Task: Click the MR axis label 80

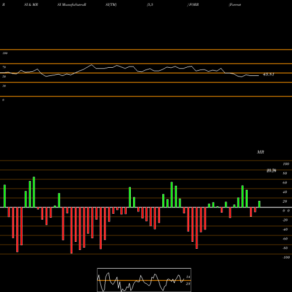Action: tap(285, 173)
